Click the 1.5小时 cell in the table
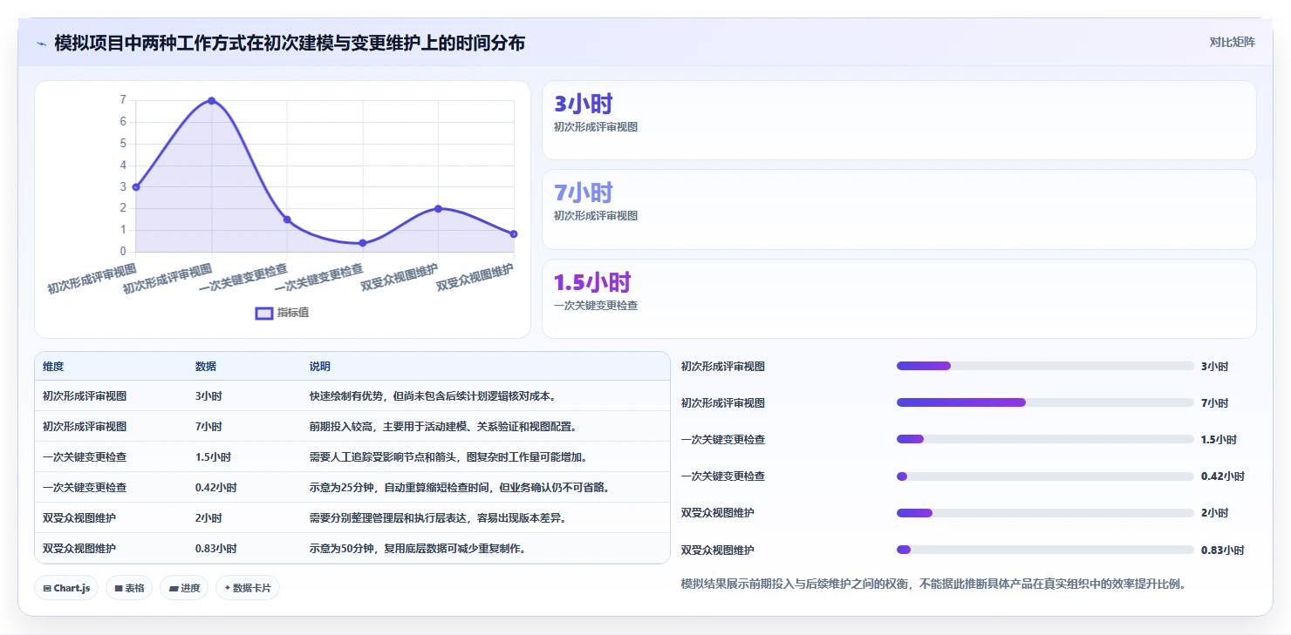1291x635 pixels. (x=213, y=457)
